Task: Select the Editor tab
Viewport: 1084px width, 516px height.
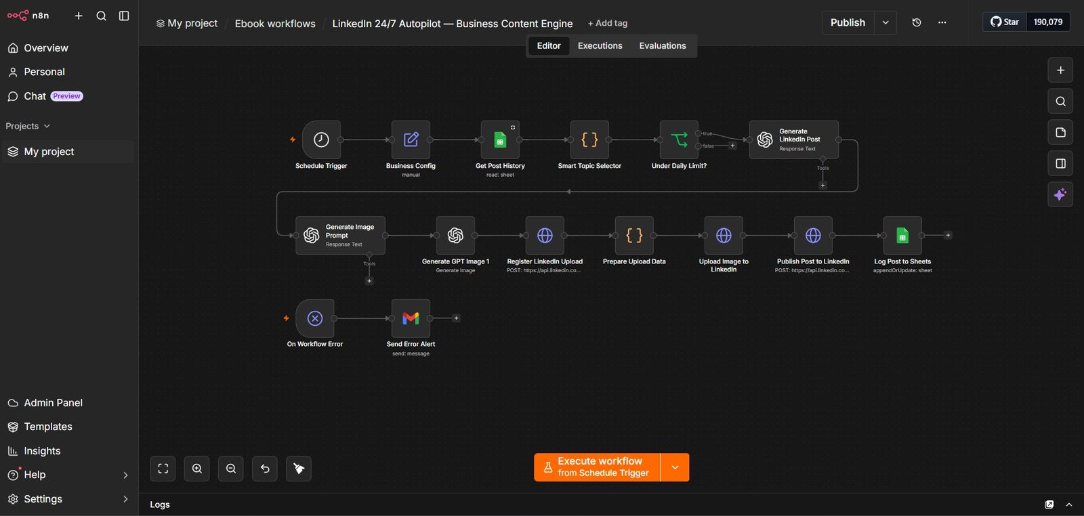Action: tap(549, 46)
